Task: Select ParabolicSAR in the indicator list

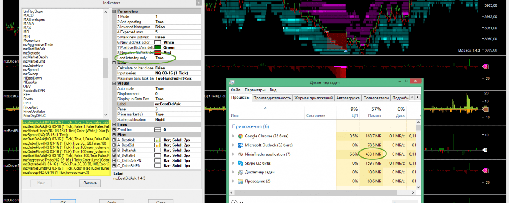Action: tap(34, 91)
